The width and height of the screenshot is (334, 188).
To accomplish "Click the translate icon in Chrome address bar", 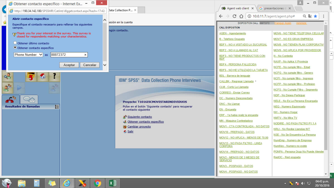I will (x=310, y=16).
